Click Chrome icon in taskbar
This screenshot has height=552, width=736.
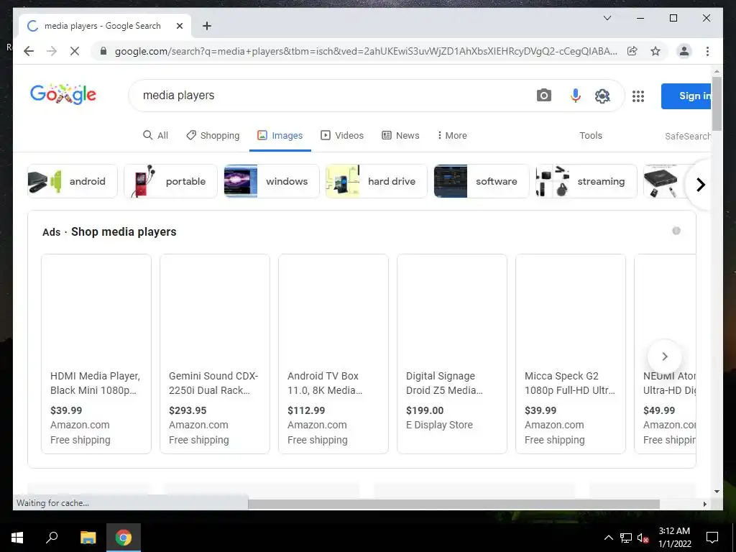coord(124,538)
